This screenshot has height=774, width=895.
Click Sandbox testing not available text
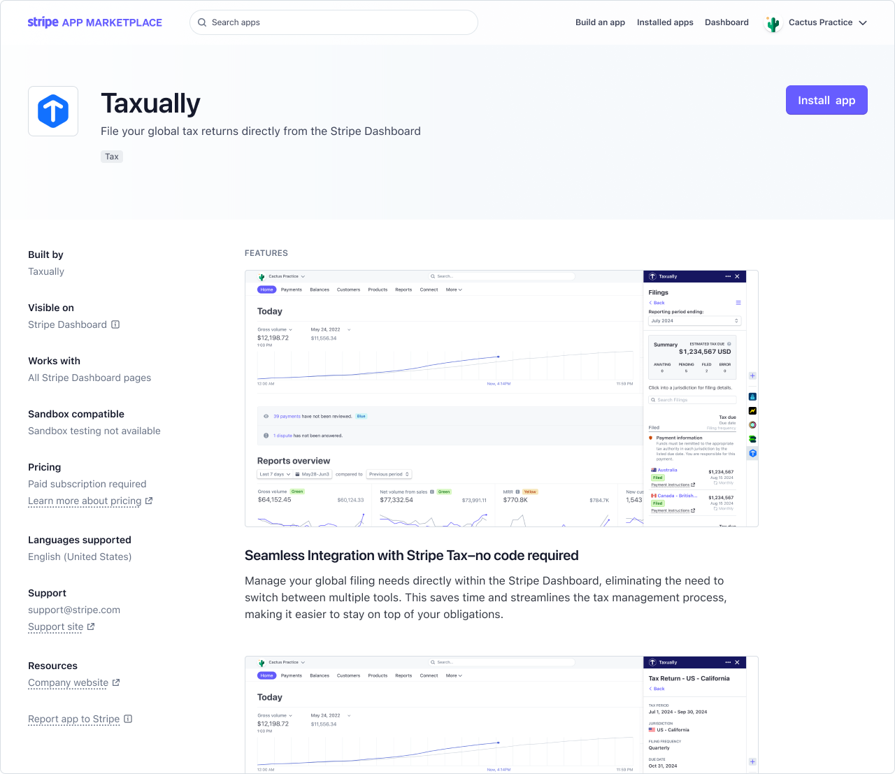pos(94,431)
